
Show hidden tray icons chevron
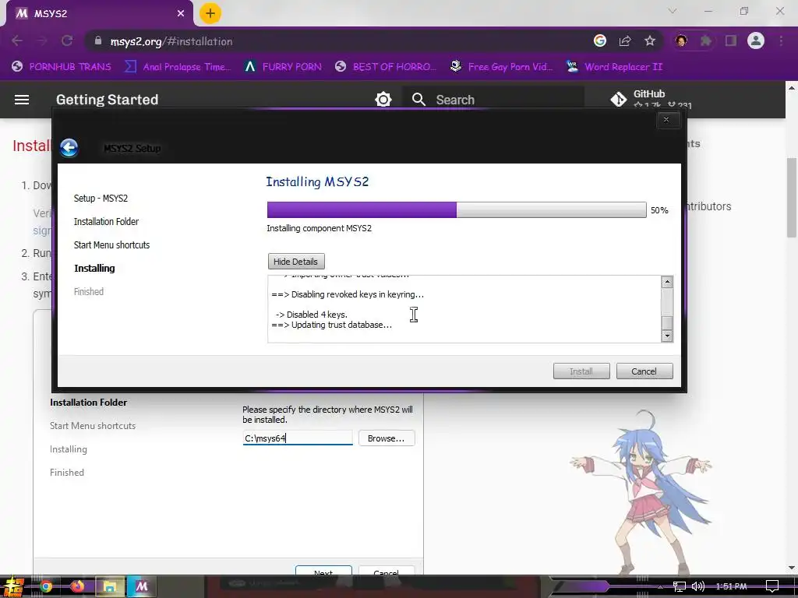[x=659, y=587]
